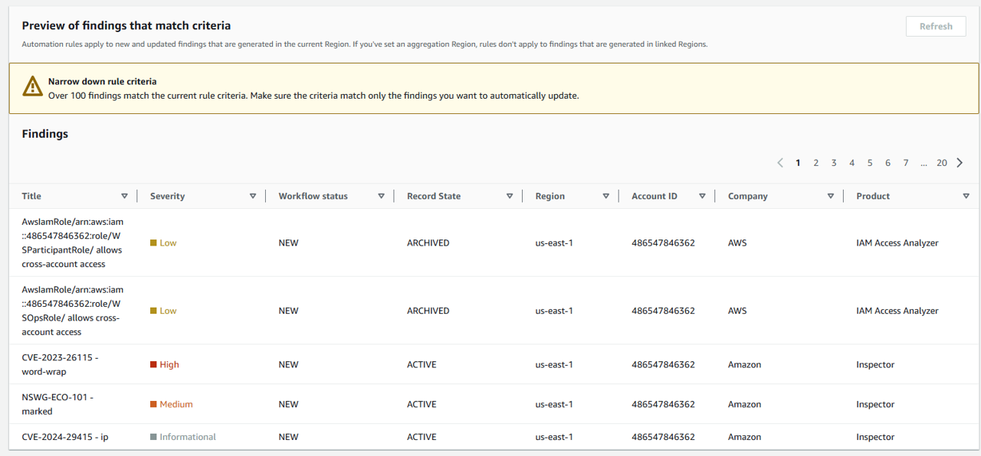This screenshot has height=456, width=981.
Task: Jump to page 20 of findings
Action: 942,163
